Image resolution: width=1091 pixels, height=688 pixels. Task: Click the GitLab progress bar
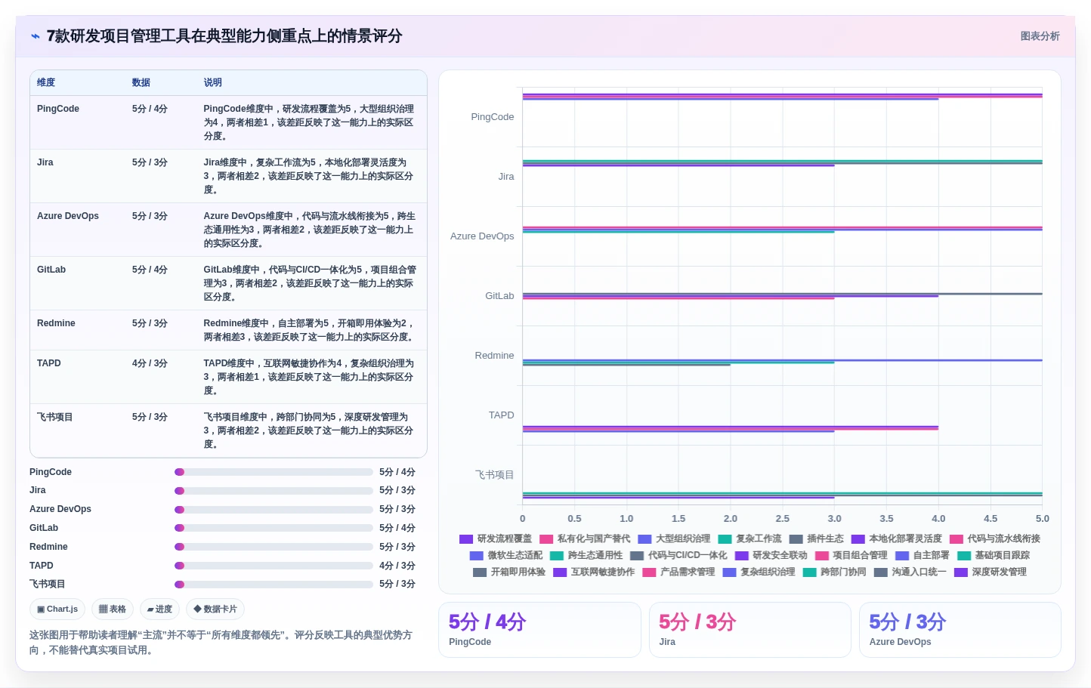click(x=274, y=528)
